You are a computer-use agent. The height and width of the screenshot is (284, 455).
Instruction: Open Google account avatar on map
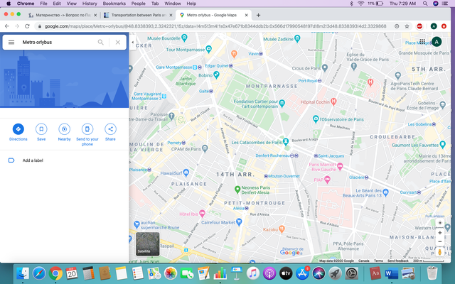tap(437, 42)
